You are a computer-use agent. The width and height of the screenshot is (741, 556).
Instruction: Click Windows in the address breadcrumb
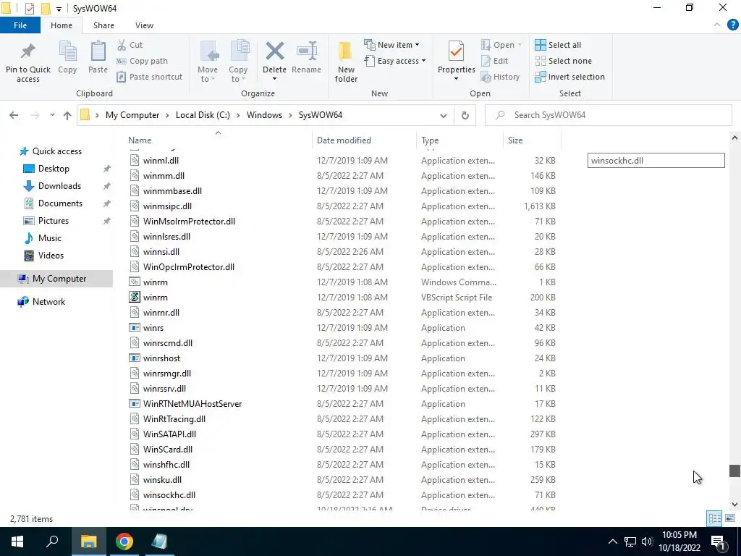[264, 115]
